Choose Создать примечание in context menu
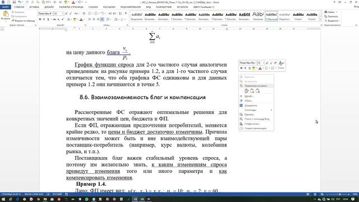This screenshot has width=359, height=202. point(256,128)
